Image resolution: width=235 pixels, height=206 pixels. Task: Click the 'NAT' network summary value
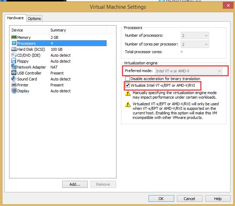point(54,67)
